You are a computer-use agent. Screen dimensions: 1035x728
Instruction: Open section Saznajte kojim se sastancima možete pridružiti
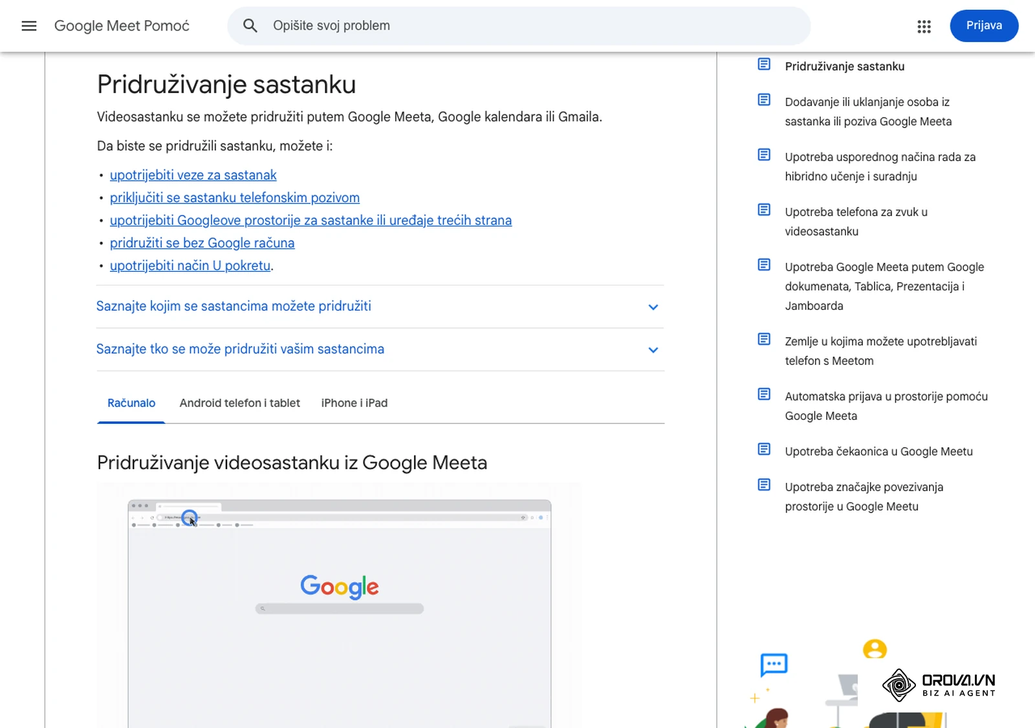380,307
